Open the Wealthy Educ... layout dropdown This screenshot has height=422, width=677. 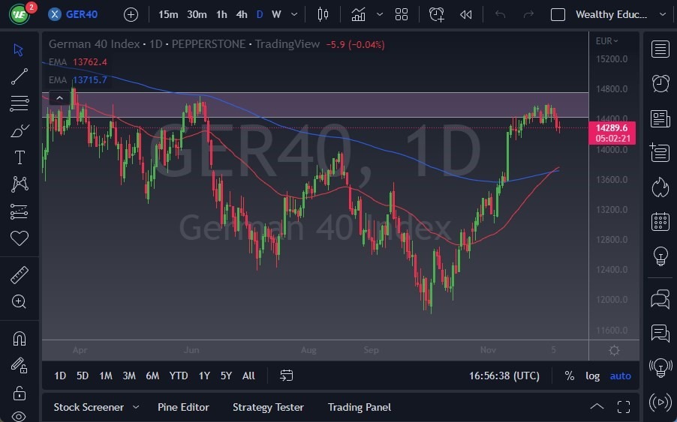tap(621, 15)
